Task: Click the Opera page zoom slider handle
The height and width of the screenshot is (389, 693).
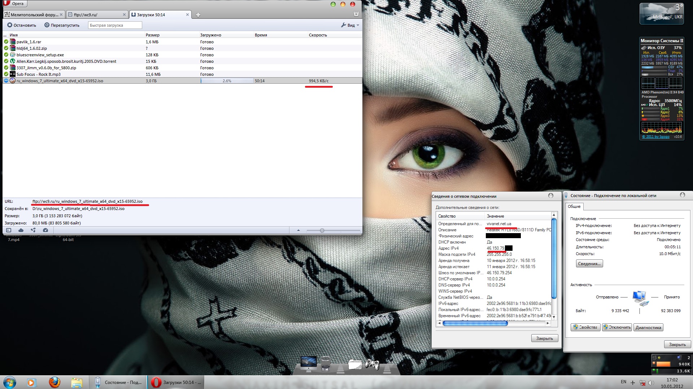Action: click(322, 230)
